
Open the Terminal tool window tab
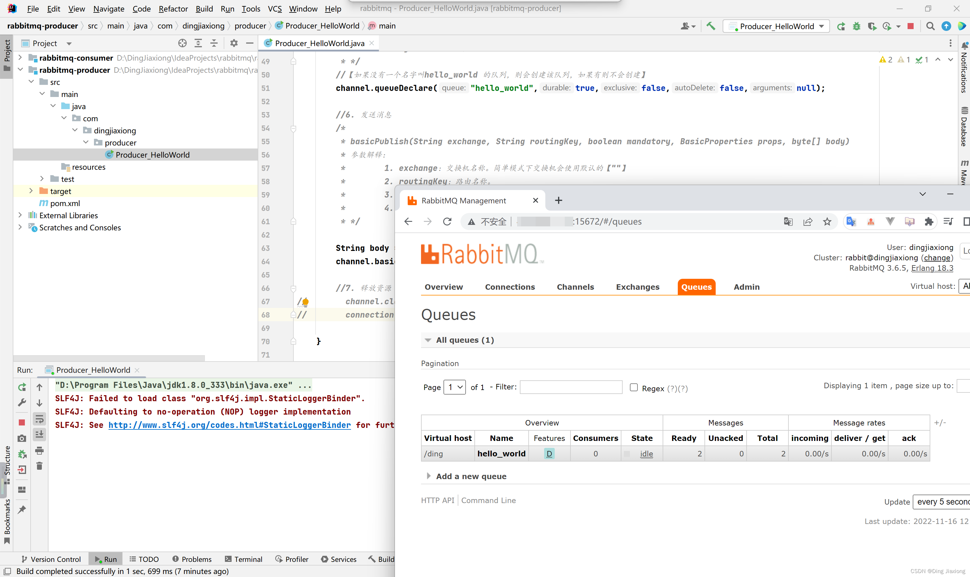(x=243, y=559)
